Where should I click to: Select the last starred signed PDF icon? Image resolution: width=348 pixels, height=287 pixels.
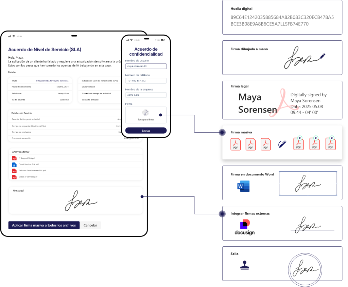pos(330,143)
